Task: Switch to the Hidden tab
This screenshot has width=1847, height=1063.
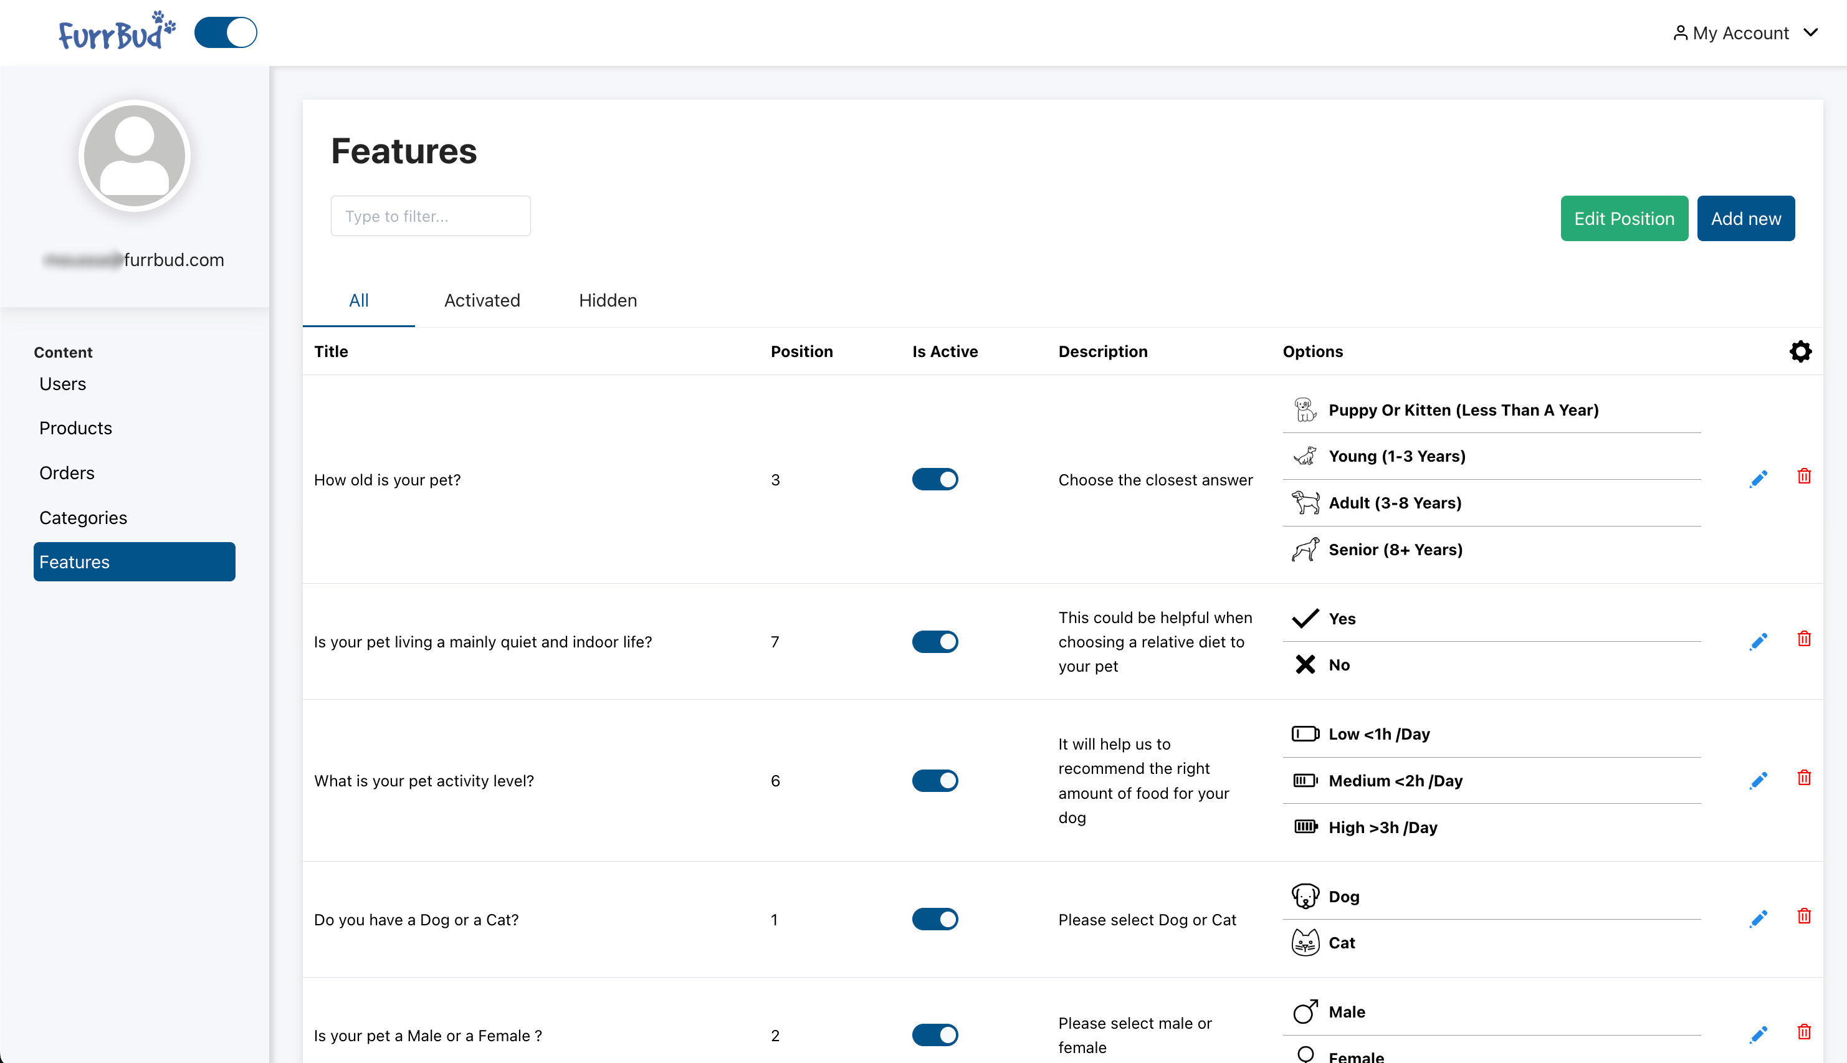Action: [608, 300]
